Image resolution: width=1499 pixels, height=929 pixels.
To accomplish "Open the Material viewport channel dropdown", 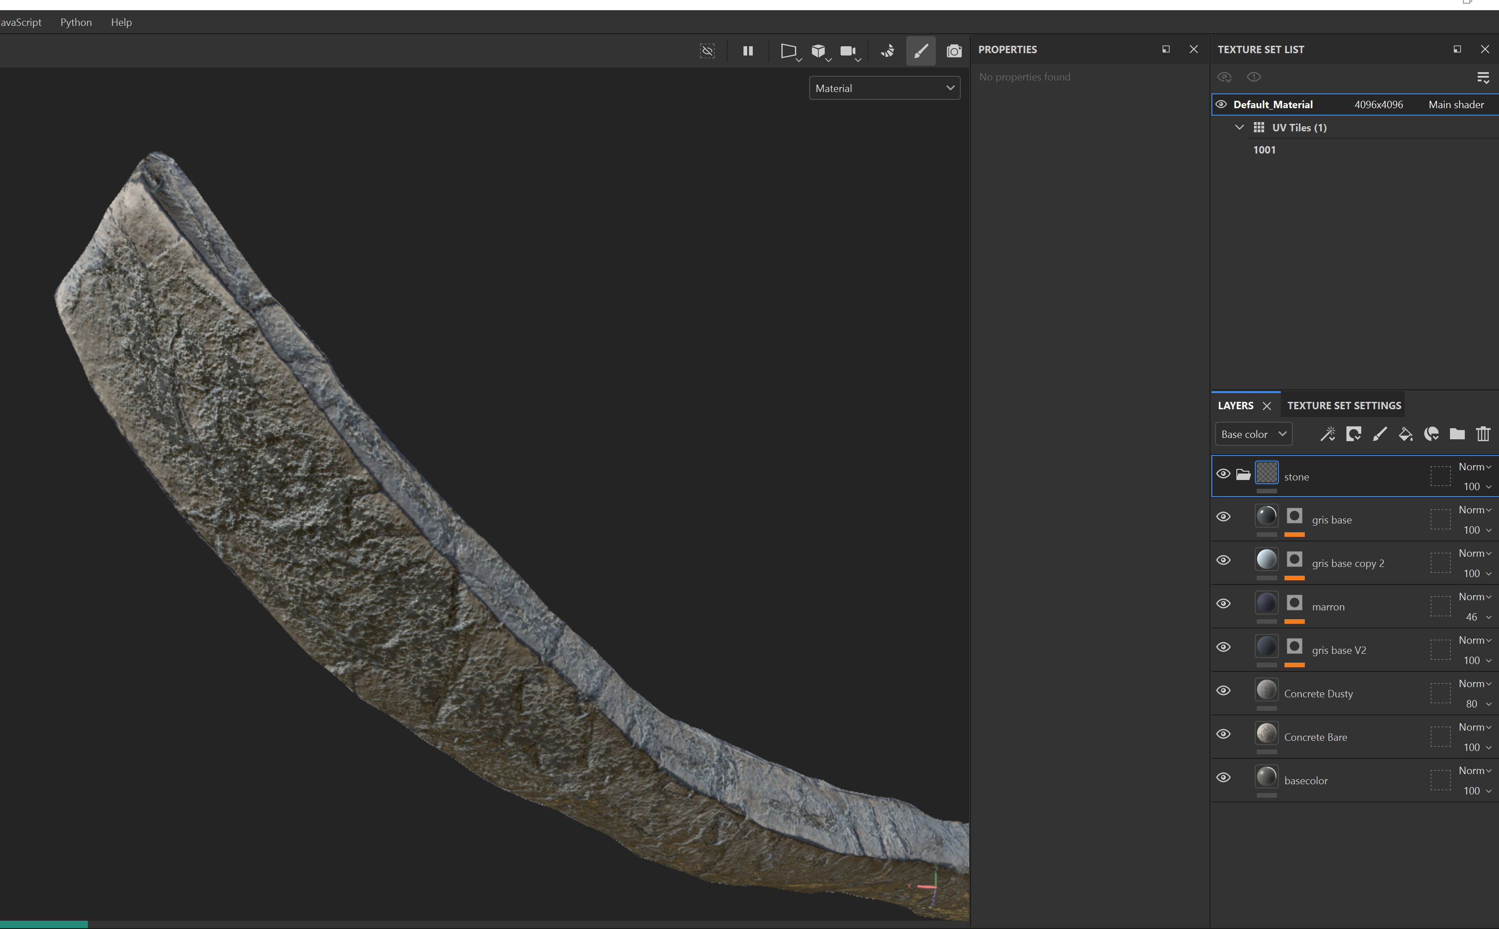I will coord(884,88).
